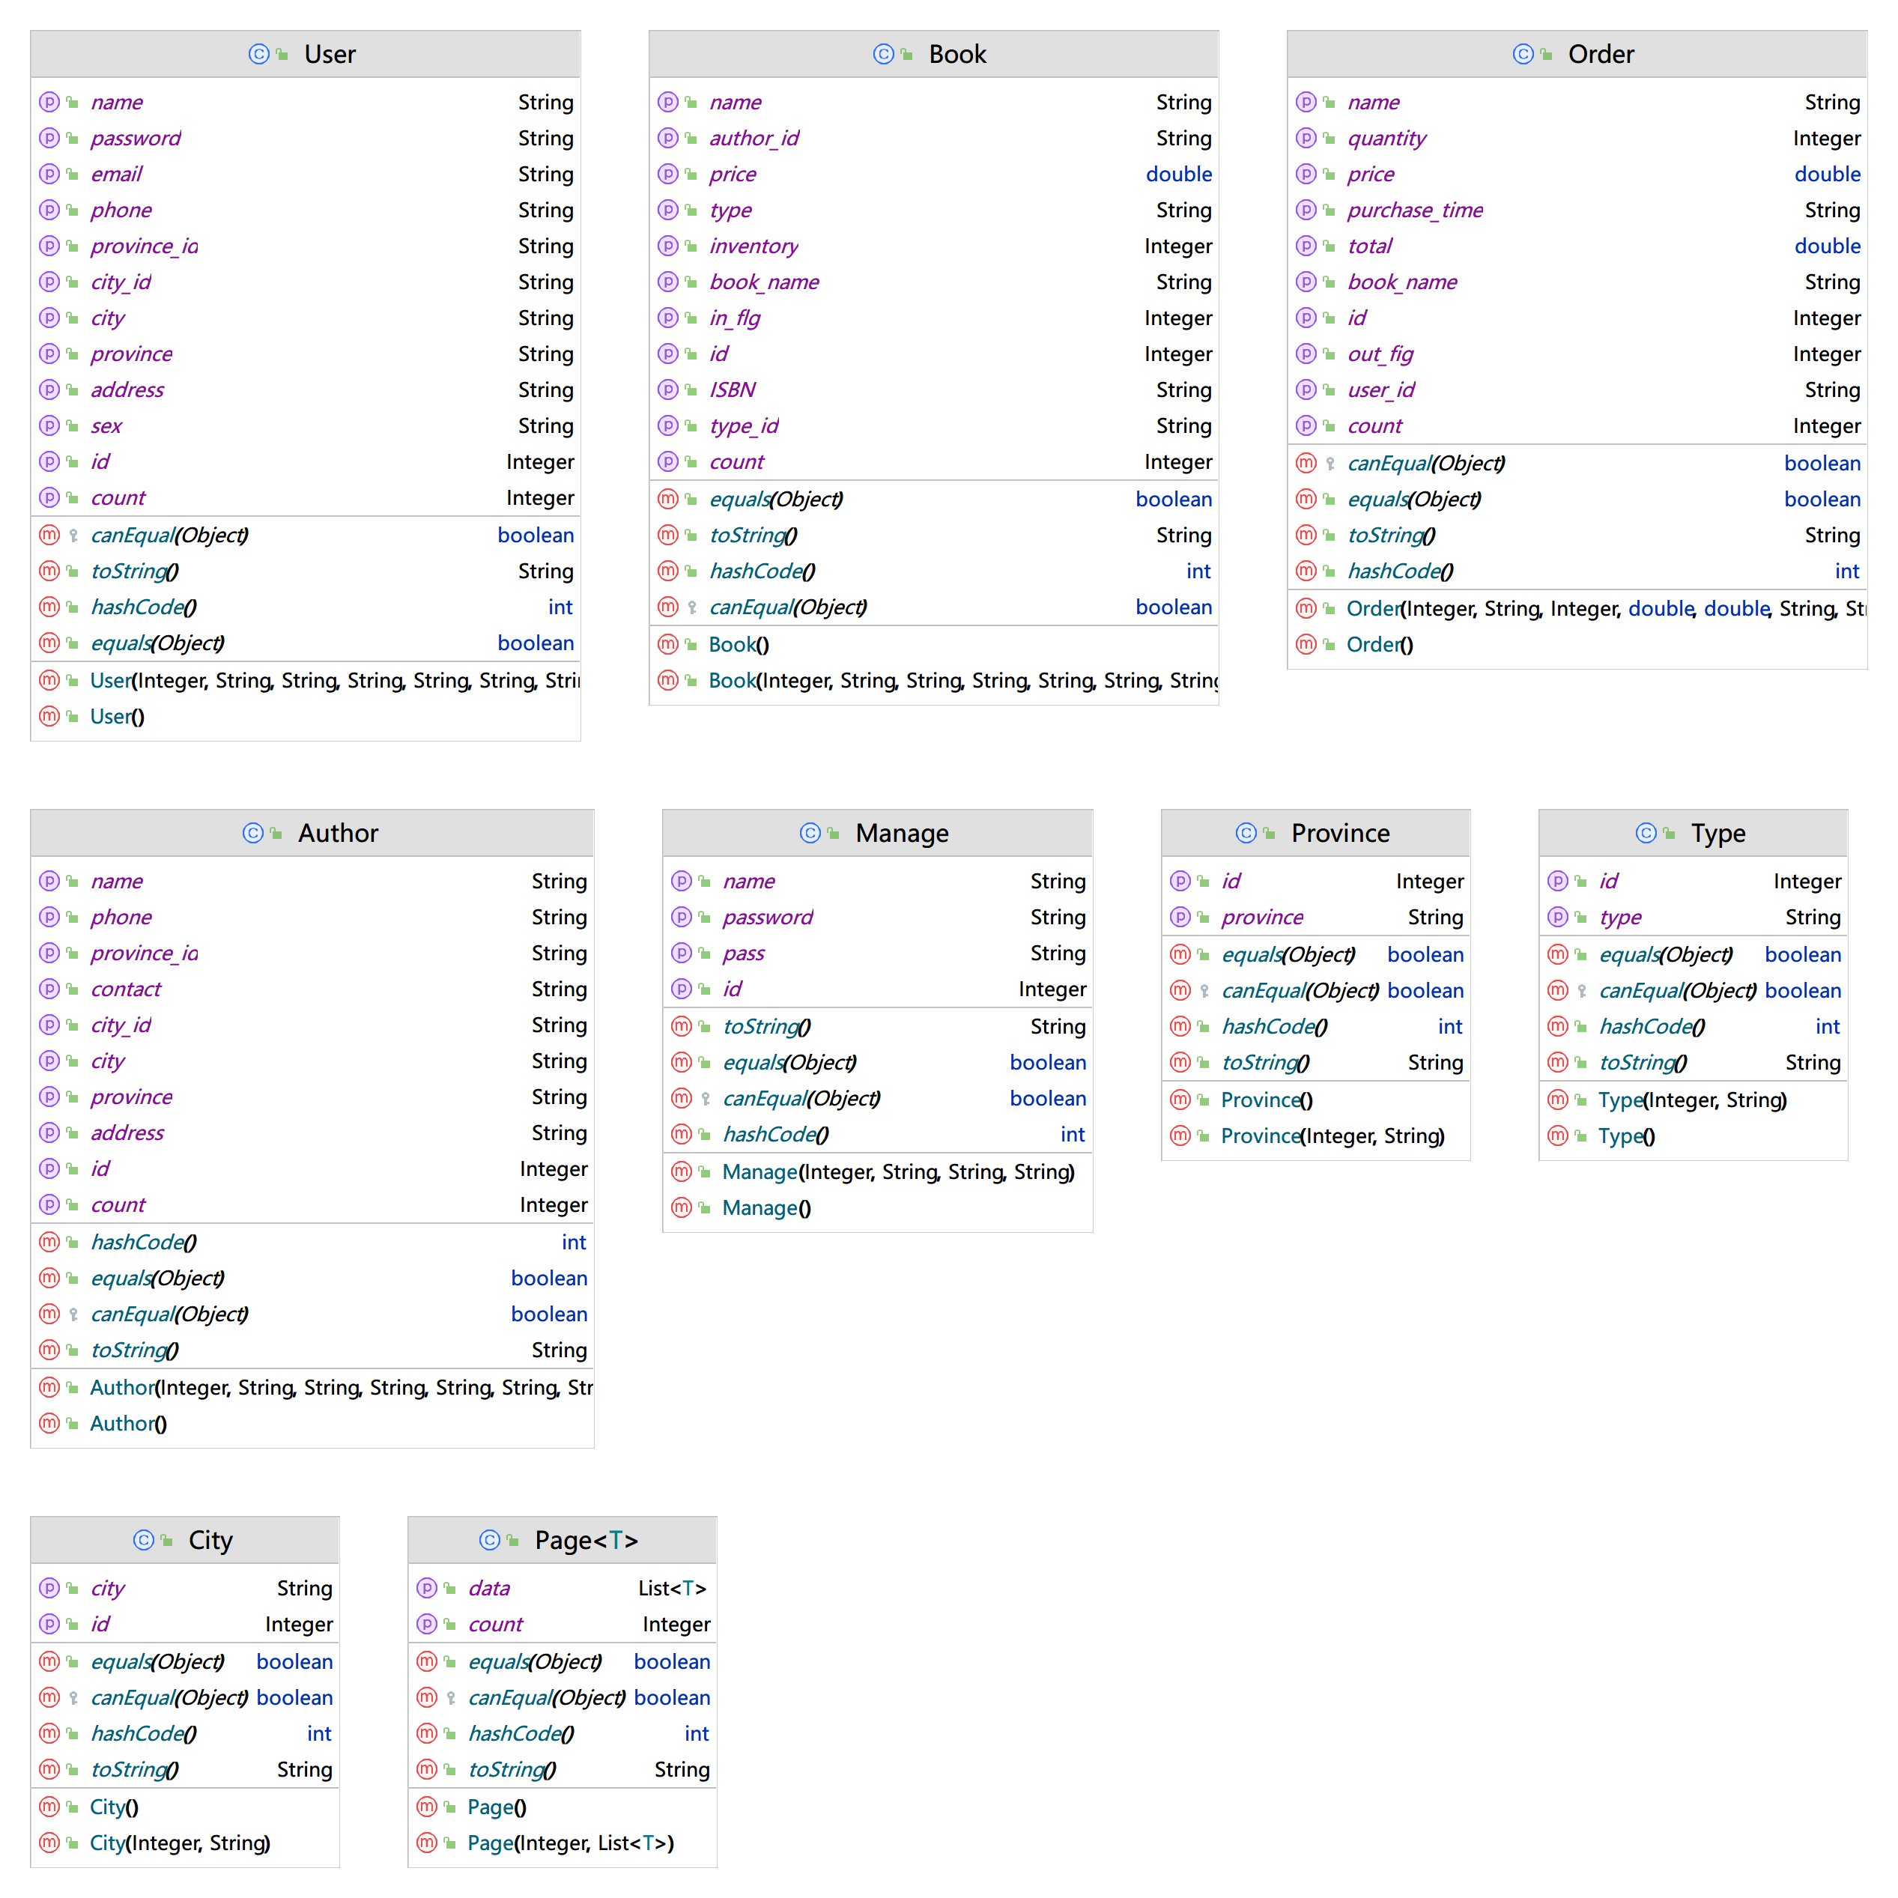Click the Page(Integer, List<T>) constructor
The height and width of the screenshot is (1898, 1898).
click(x=570, y=1843)
